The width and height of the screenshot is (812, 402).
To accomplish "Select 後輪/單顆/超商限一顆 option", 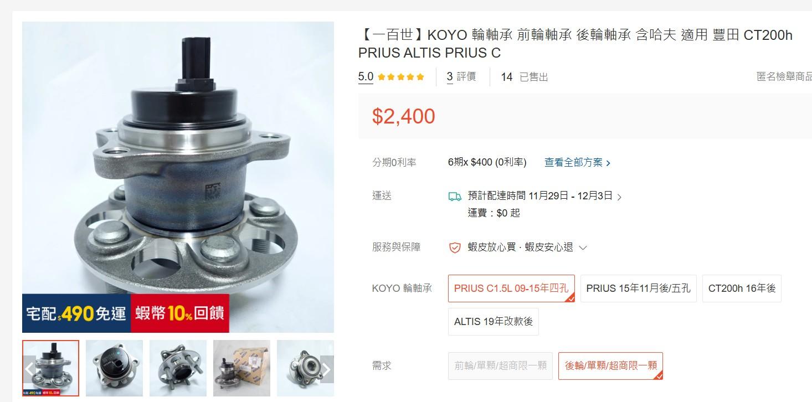I will click(610, 366).
